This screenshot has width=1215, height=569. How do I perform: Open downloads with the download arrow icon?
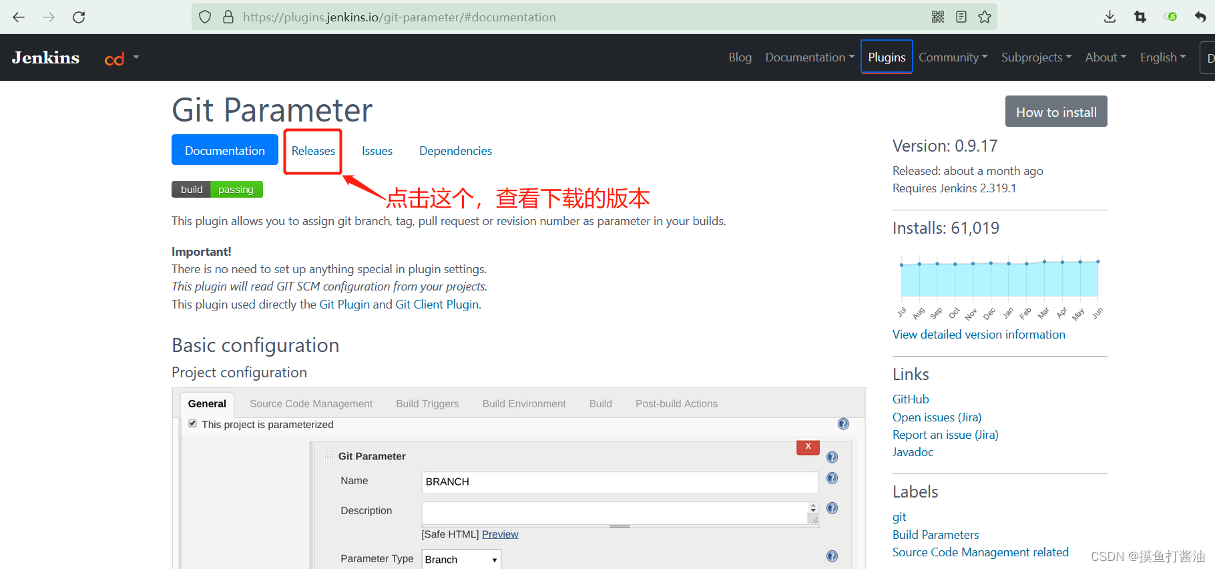pyautogui.click(x=1110, y=17)
